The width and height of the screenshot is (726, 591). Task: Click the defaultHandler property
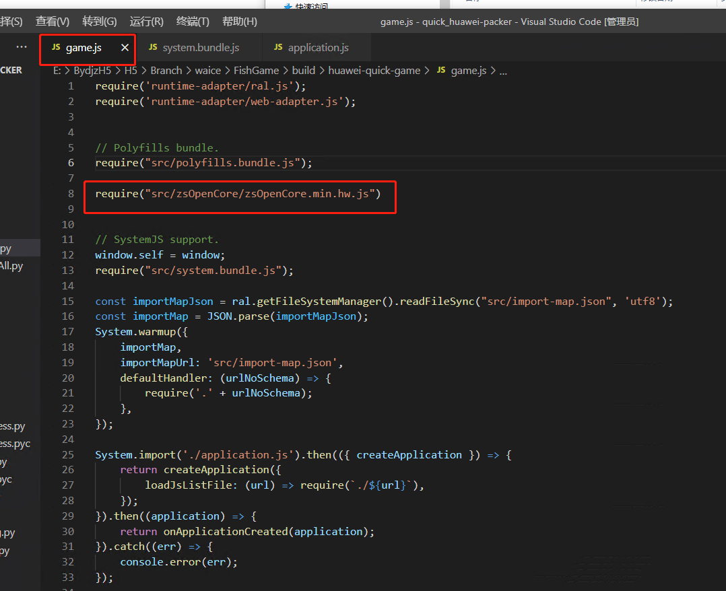click(163, 378)
